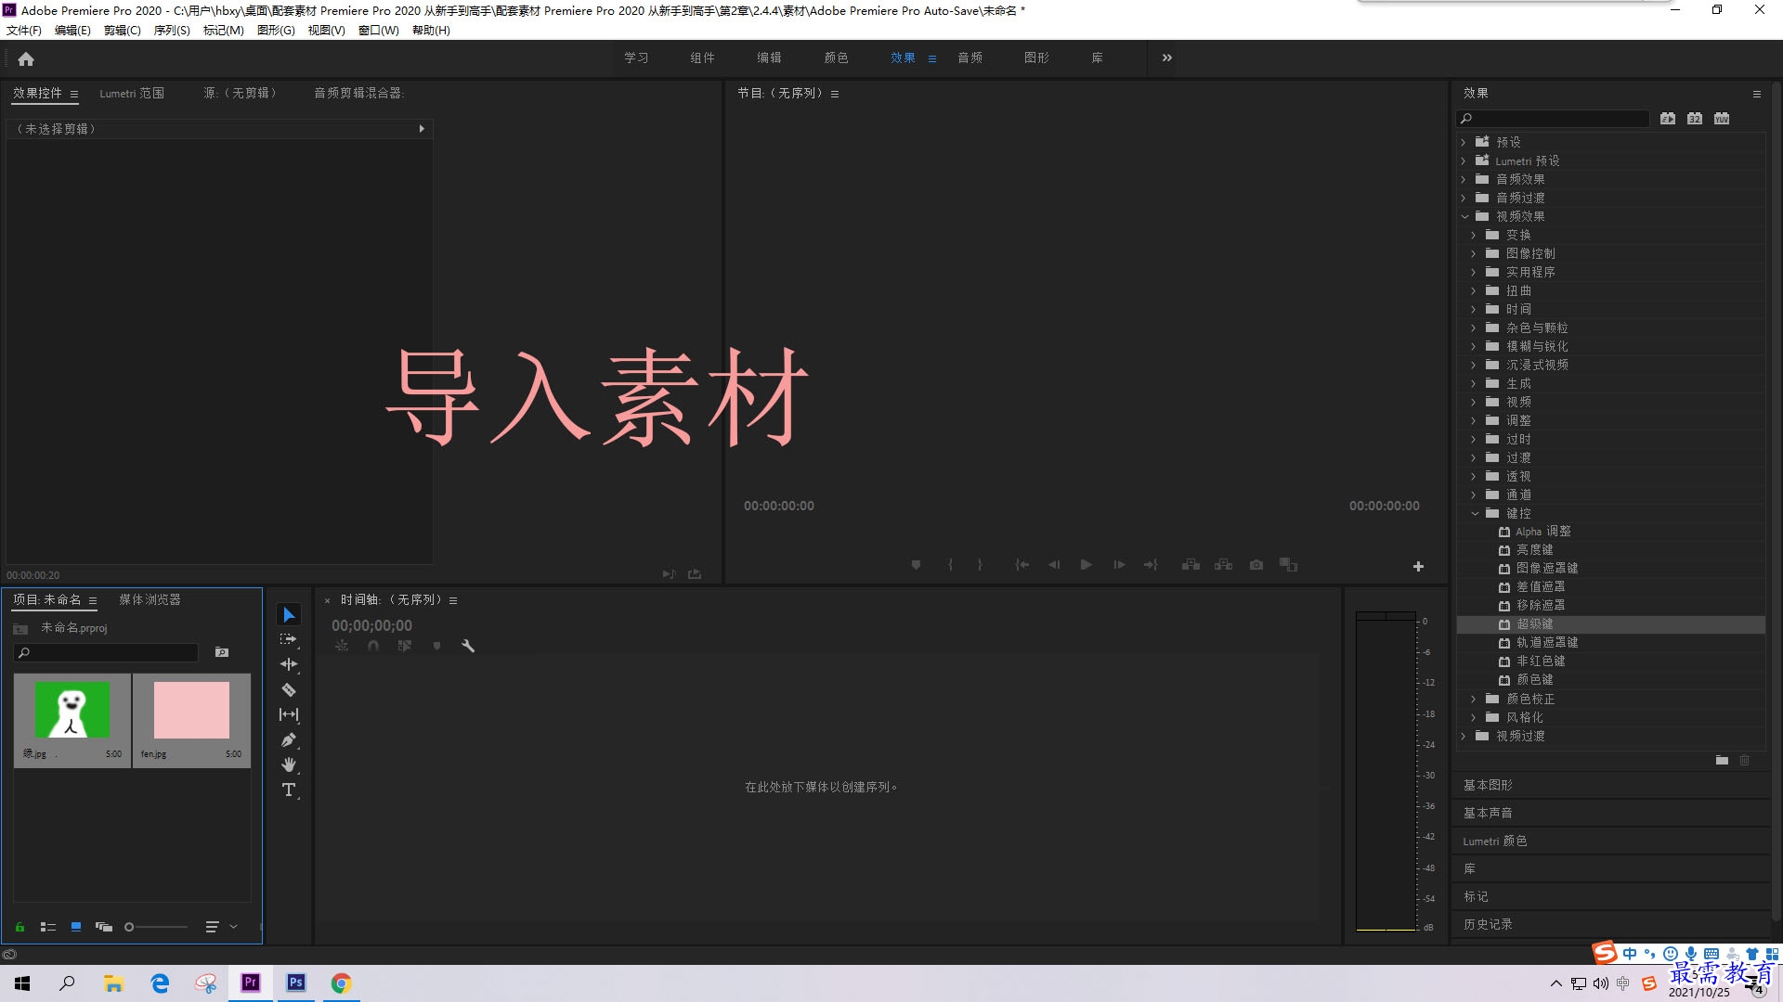Click the project panel search field
Image resolution: width=1783 pixels, height=1002 pixels.
click(x=107, y=652)
